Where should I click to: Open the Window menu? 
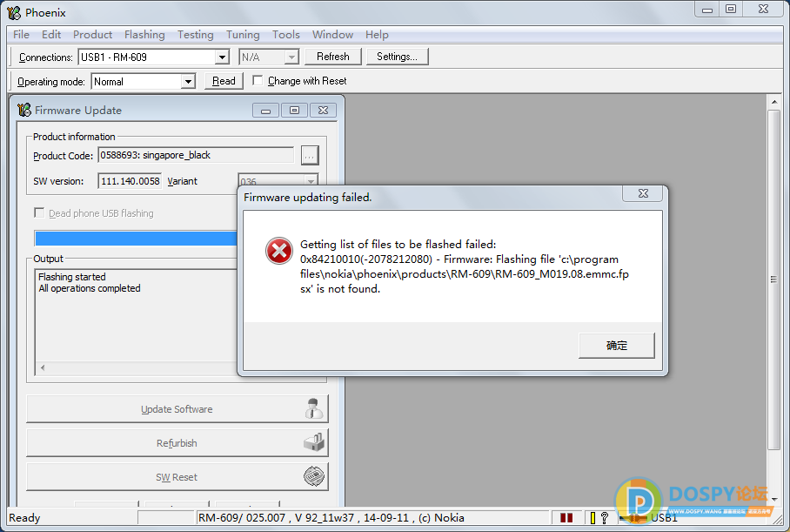(x=332, y=34)
